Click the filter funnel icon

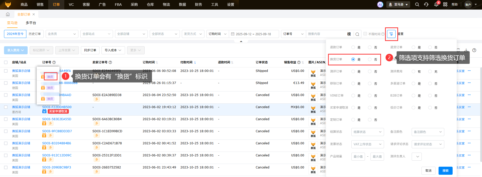click(x=391, y=34)
